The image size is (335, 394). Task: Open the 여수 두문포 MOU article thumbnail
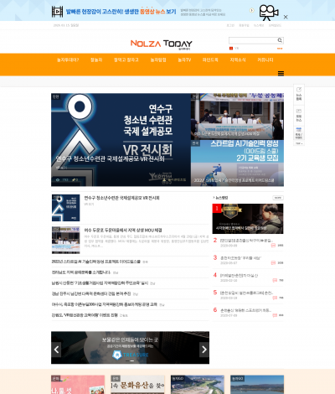point(65,240)
